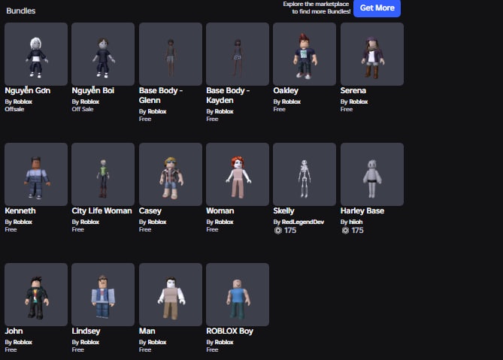Click the Robux icon under Skelly
The height and width of the screenshot is (360, 503).
pos(277,231)
